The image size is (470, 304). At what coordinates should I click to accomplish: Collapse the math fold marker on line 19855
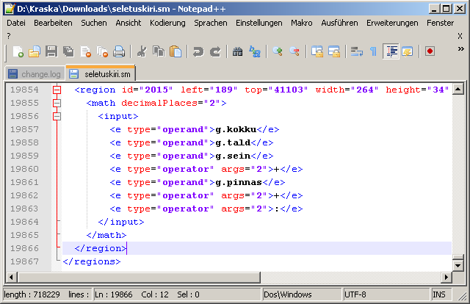click(57, 103)
